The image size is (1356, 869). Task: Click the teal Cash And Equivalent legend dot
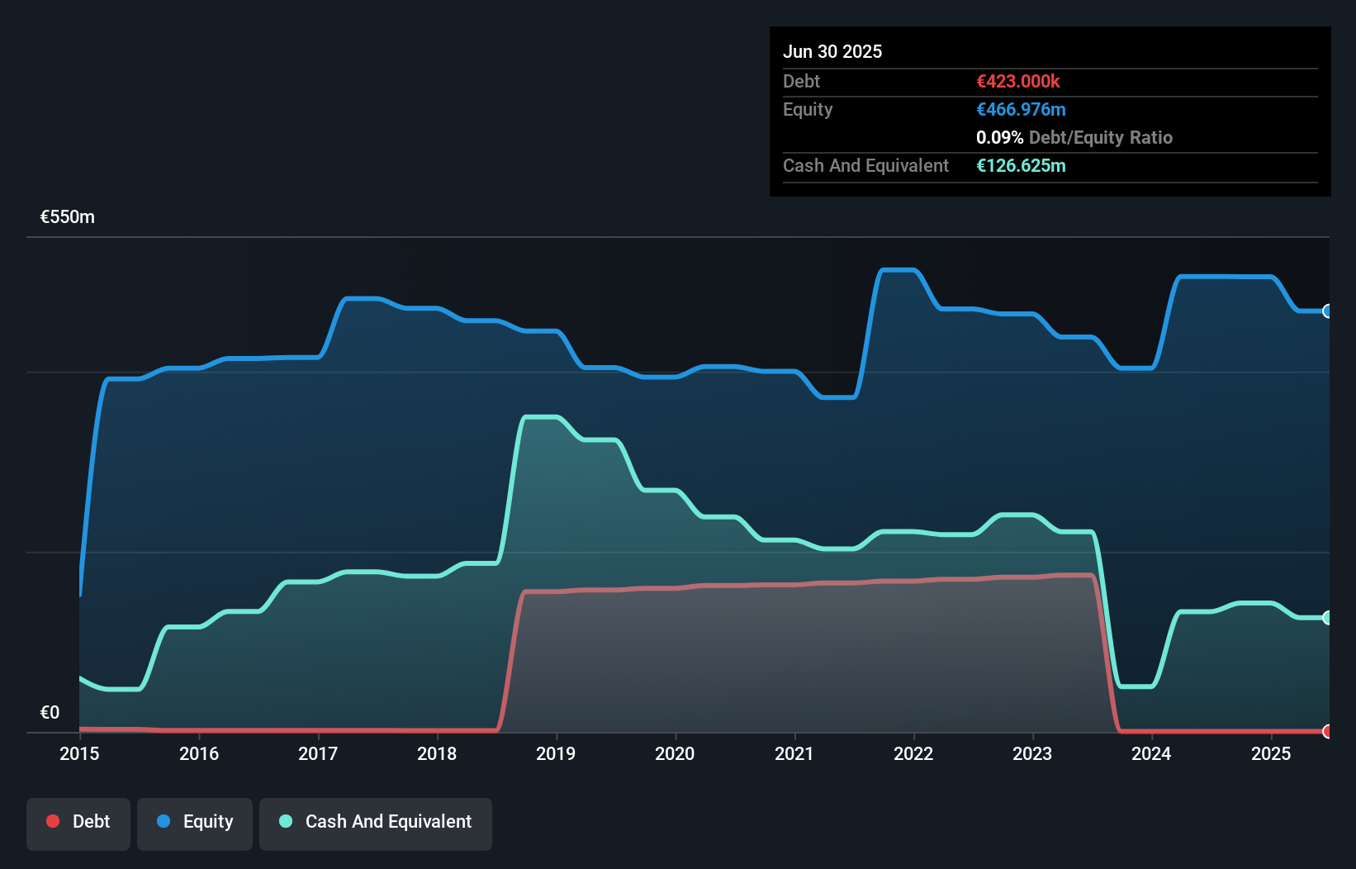(x=284, y=821)
